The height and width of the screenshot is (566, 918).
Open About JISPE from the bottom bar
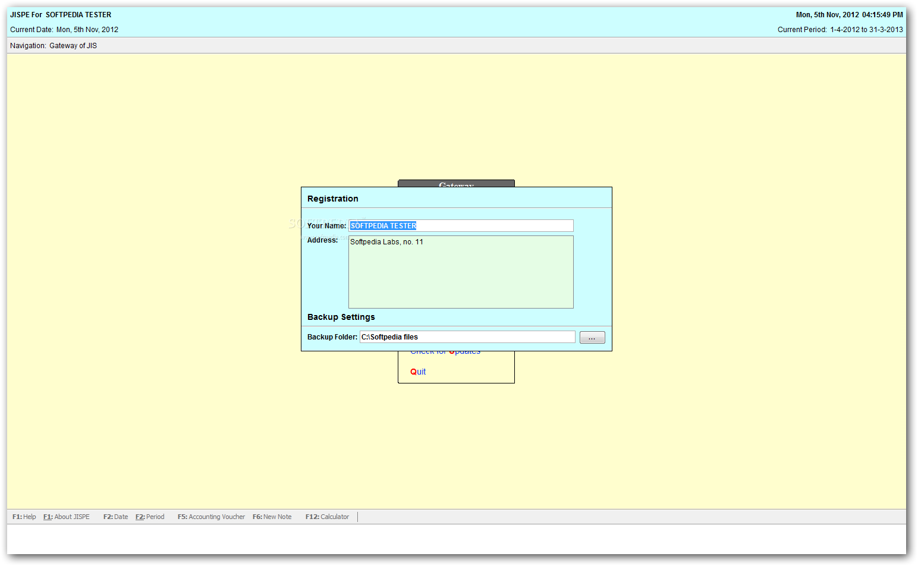coord(67,517)
